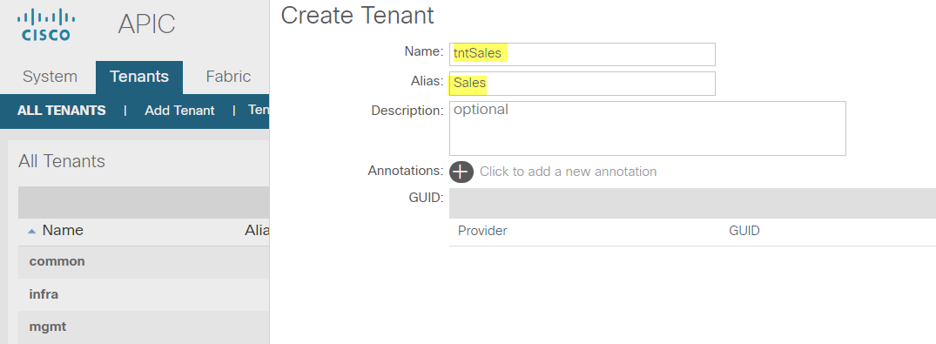Click the APIC title text
The height and width of the screenshot is (344, 936).
[x=146, y=24]
